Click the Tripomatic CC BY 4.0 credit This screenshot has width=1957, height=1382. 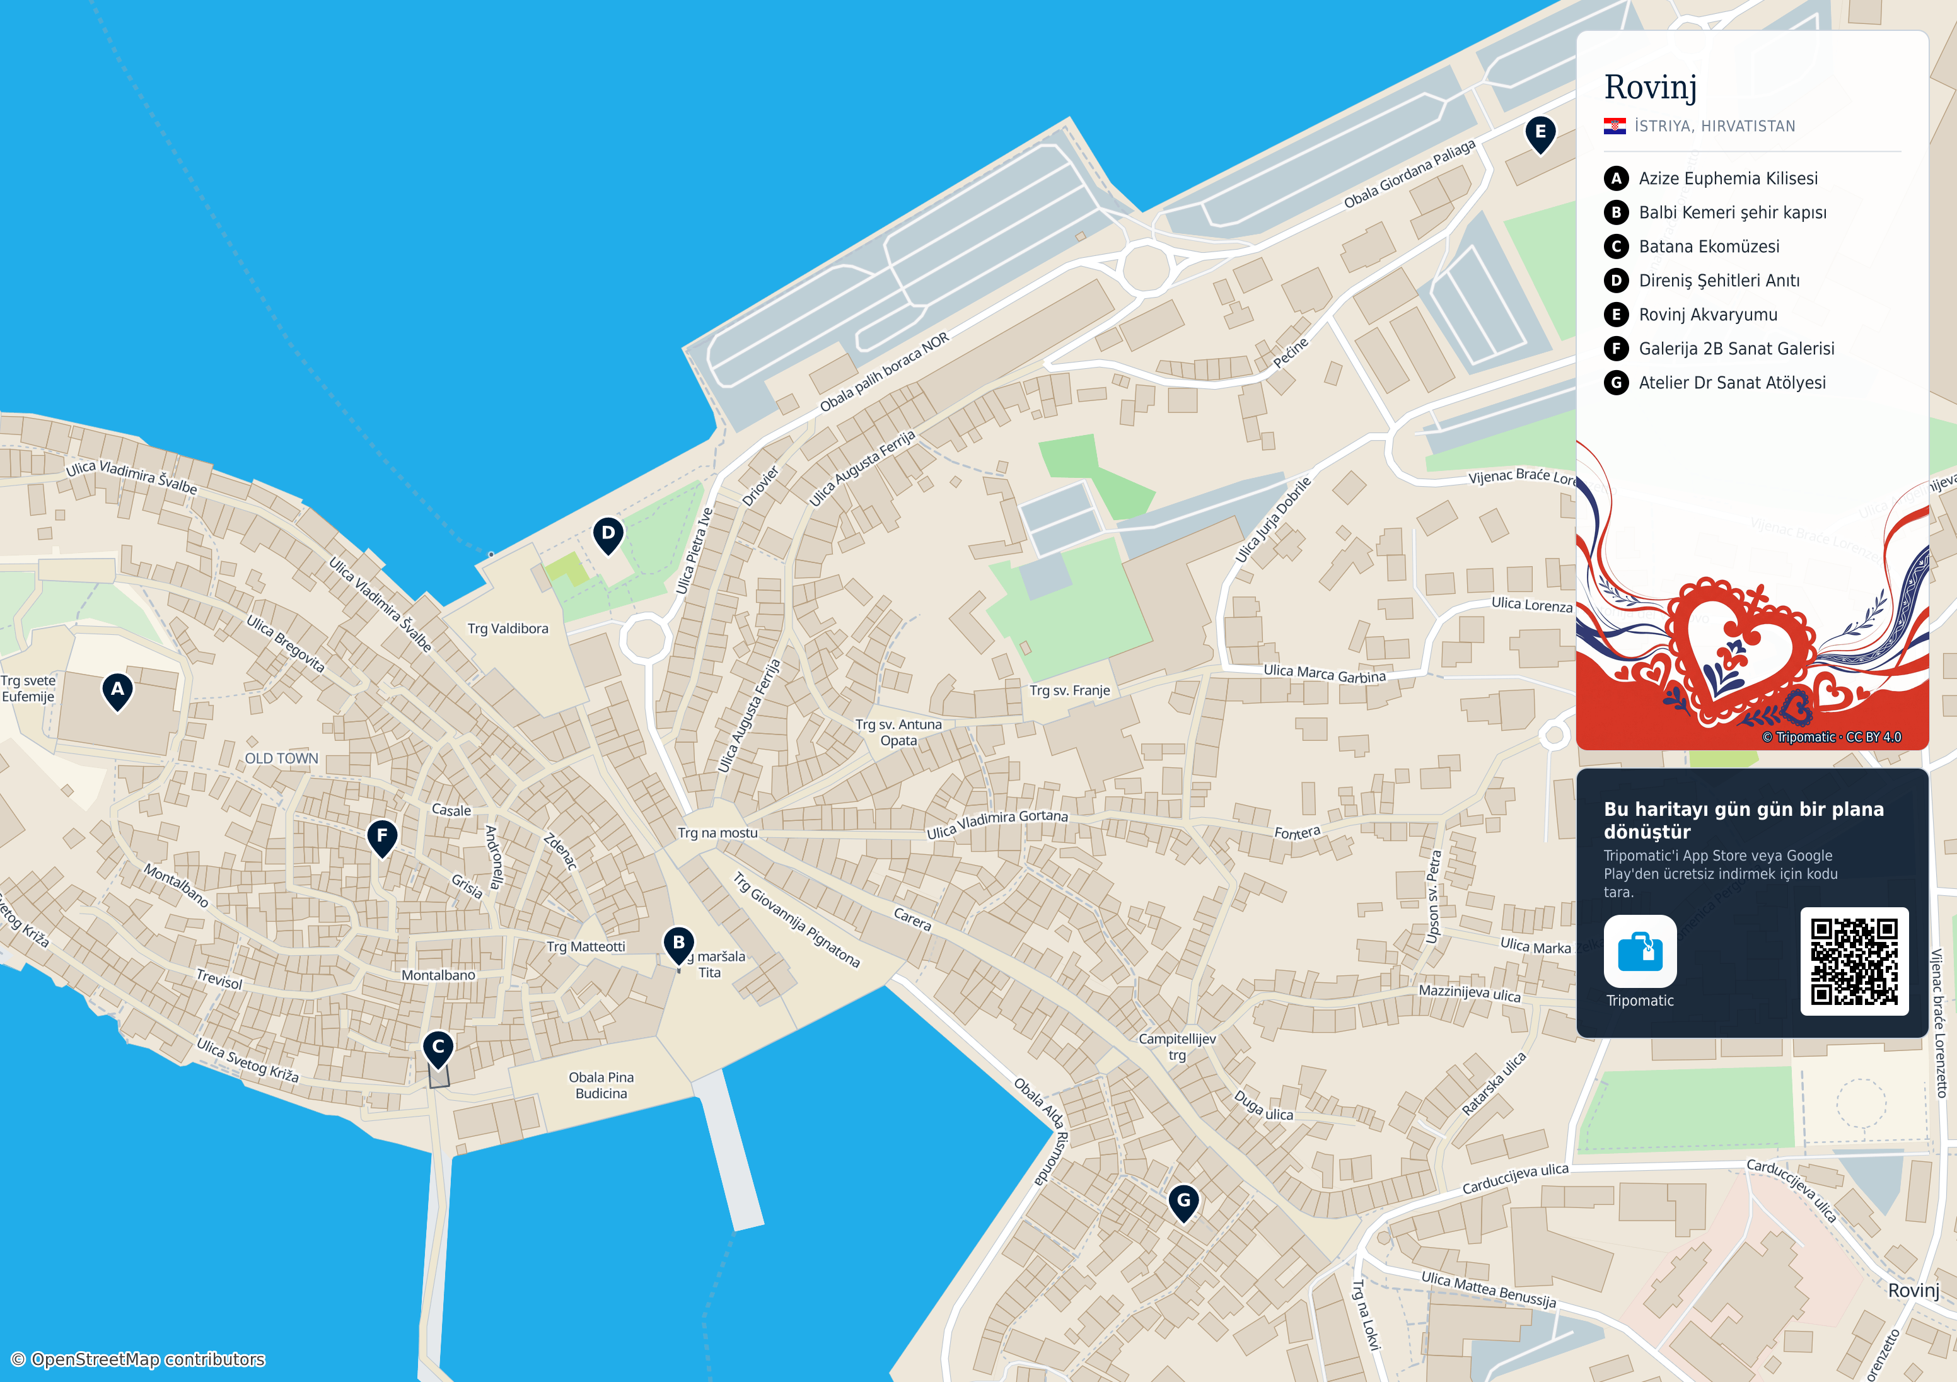tap(1831, 736)
